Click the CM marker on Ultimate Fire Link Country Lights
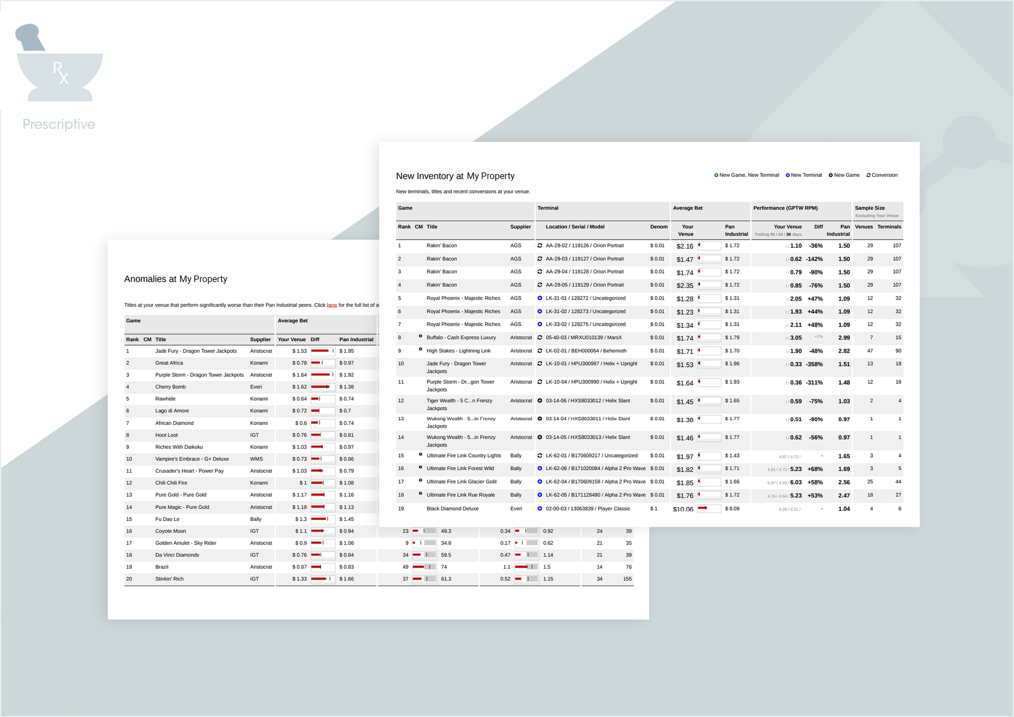1014x717 pixels. pyautogui.click(x=420, y=454)
